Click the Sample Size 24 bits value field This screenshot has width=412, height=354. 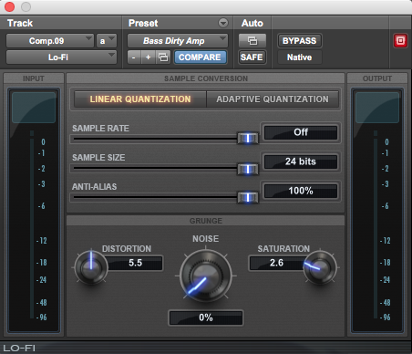click(x=301, y=161)
